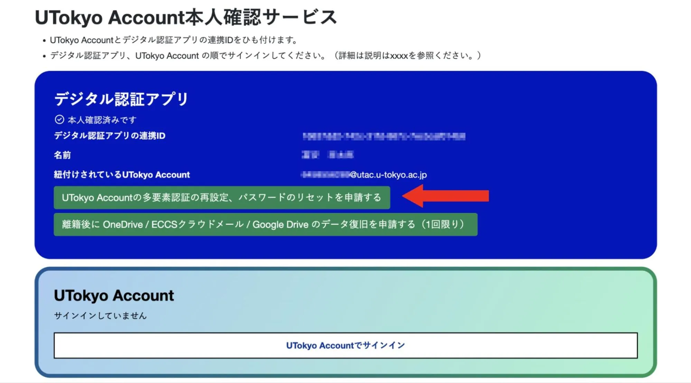Click the デジタル認証アプリの連携ID label
691x383 pixels.
(x=110, y=136)
